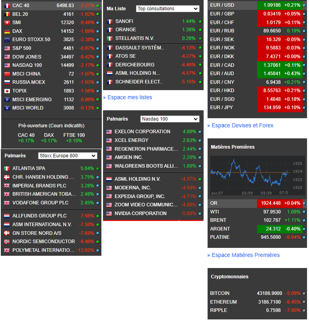Click the US flag beside EXELON CORPORATION
The height and width of the screenshot is (321, 309).
tap(109, 132)
